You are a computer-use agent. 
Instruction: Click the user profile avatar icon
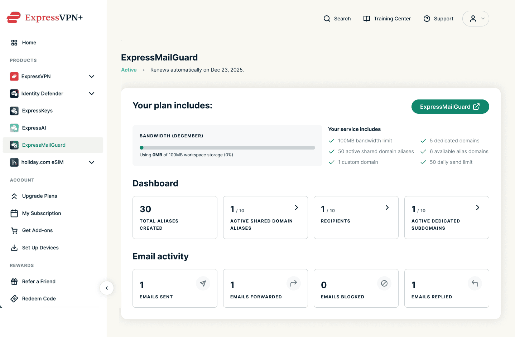(x=473, y=19)
